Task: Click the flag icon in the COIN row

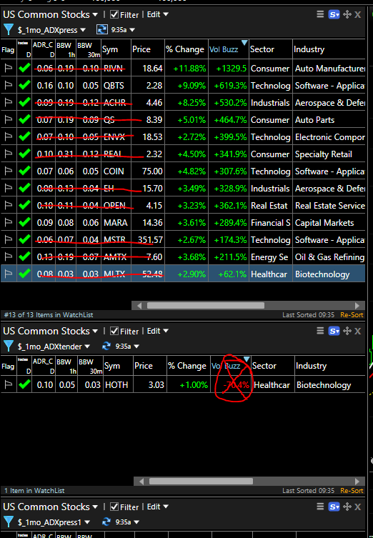Action: click(x=9, y=171)
